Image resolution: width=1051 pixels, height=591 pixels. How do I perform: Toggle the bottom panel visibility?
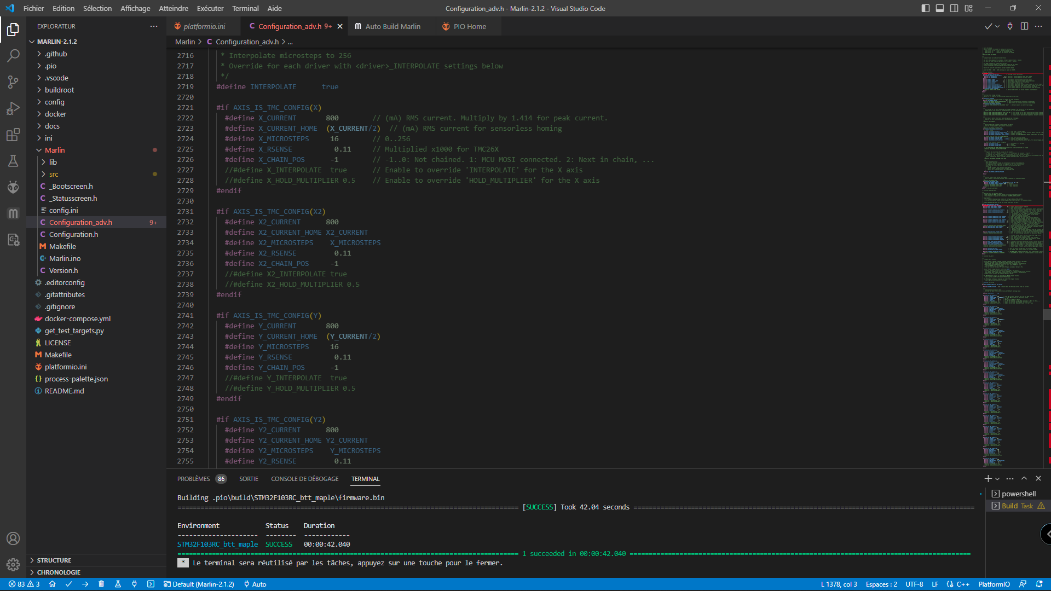point(940,8)
